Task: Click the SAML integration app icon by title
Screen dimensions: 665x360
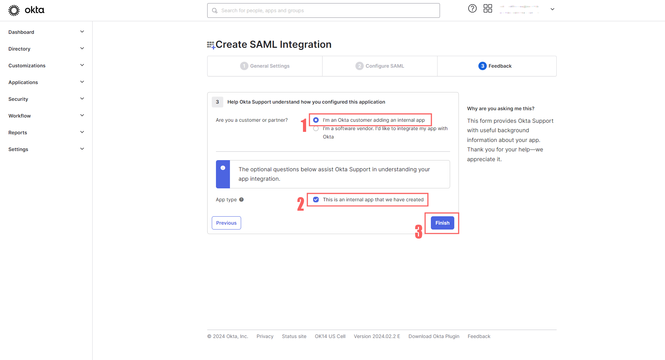Action: pos(211,45)
